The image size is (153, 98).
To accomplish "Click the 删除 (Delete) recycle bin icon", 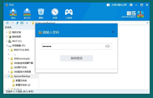I will coord(41,12).
